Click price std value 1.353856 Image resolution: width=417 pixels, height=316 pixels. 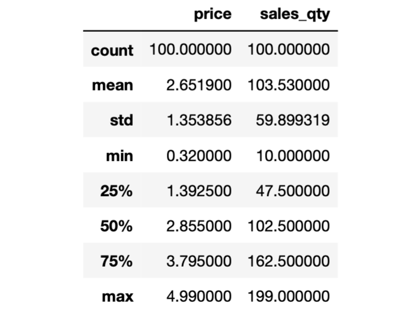(x=199, y=120)
